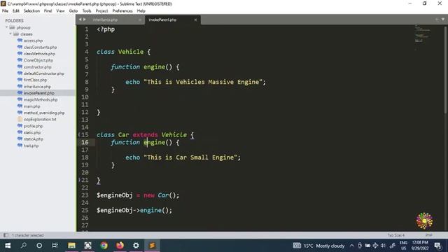Change the PHP syntax in status bar
The width and height of the screenshot is (448, 252).
428,235
